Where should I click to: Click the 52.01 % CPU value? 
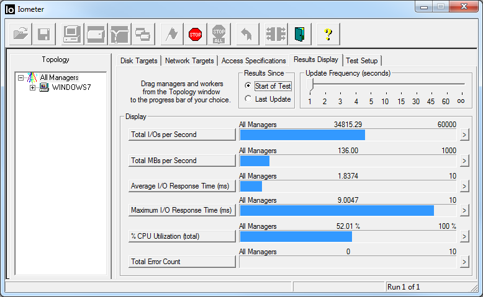coord(348,226)
